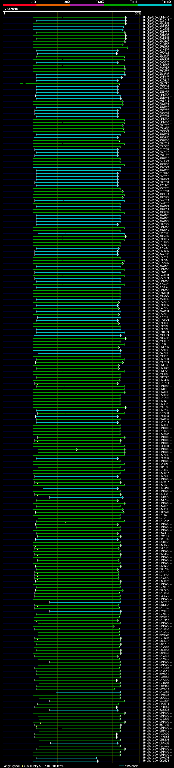Click label UniRef100_A9BK38
The height and width of the screenshot is (768, 174).
[156, 695]
